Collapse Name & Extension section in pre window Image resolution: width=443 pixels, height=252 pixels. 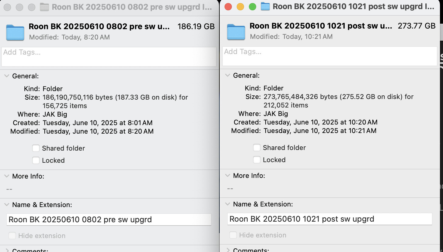tap(6, 205)
